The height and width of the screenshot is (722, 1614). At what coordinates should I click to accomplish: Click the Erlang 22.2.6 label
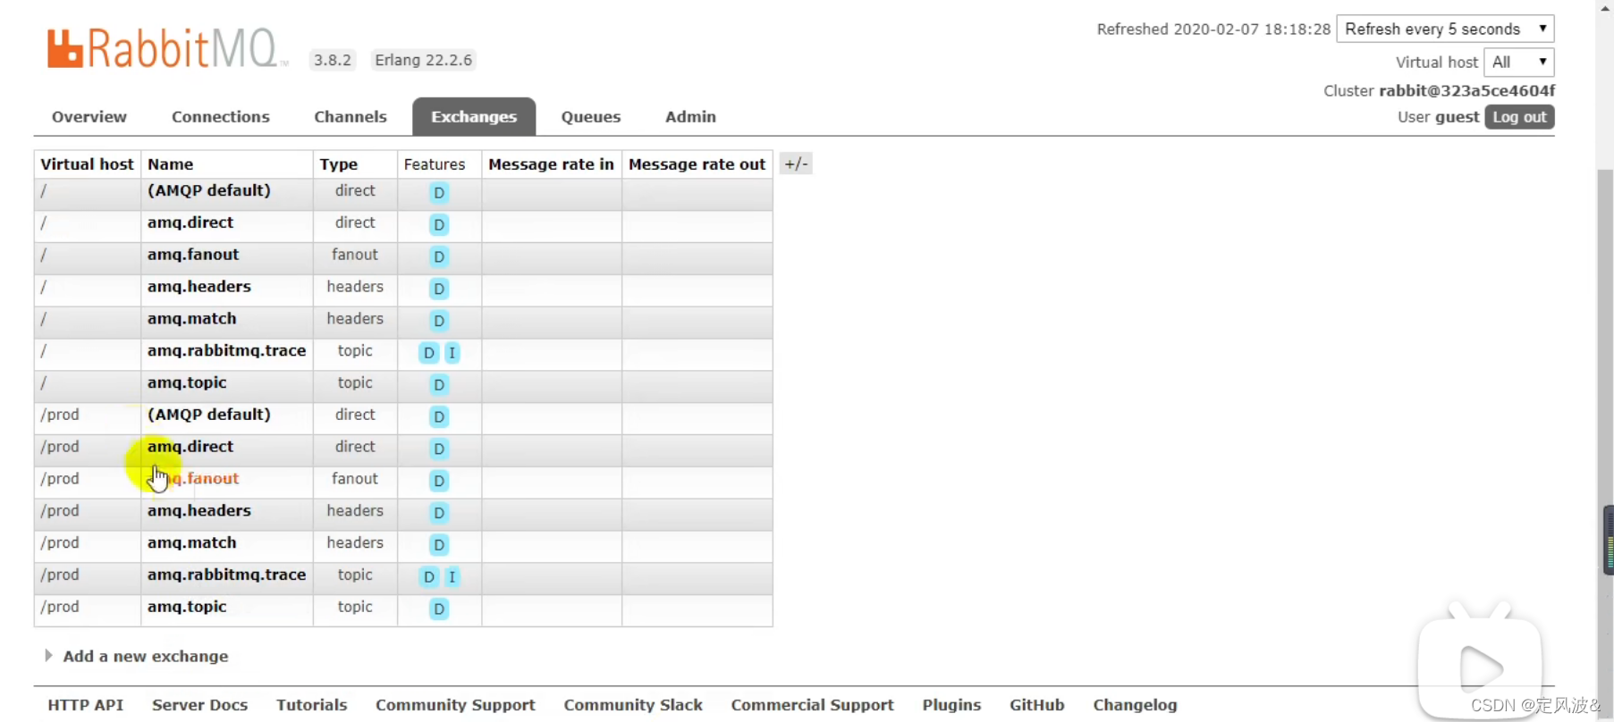coord(423,60)
